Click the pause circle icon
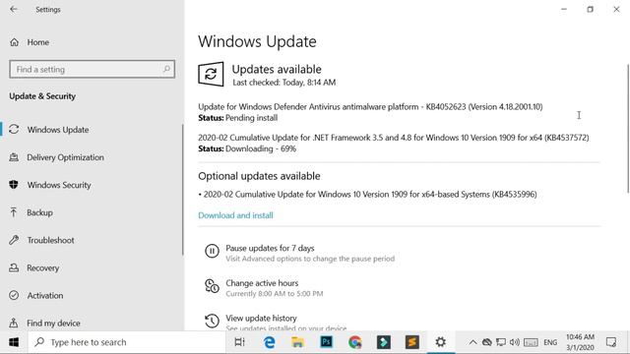 [x=212, y=251]
